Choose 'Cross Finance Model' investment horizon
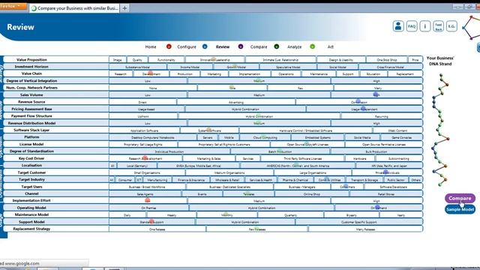 pos(390,67)
